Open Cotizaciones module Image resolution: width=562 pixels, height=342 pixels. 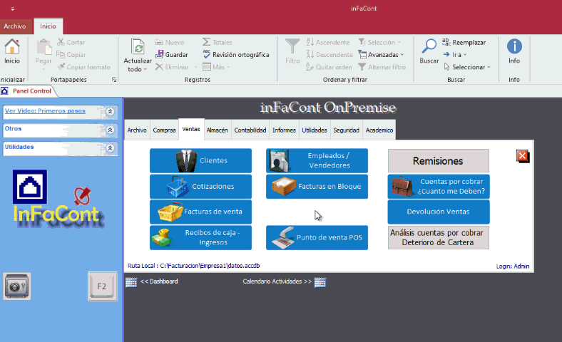click(x=200, y=186)
